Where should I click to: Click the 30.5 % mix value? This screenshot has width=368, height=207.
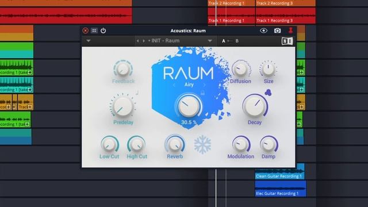pos(189,122)
